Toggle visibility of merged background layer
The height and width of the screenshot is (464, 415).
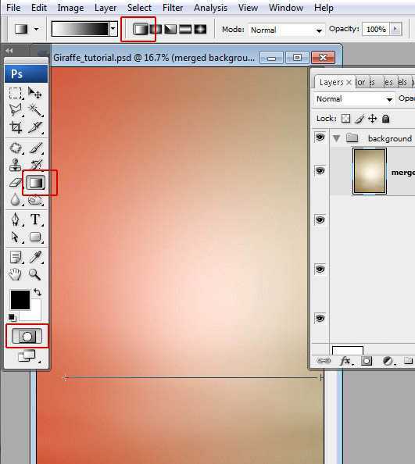[320, 171]
